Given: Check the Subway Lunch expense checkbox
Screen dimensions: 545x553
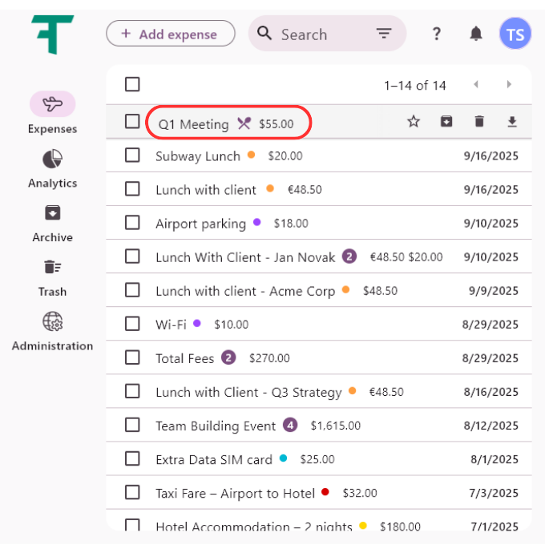Looking at the screenshot, I should 132,156.
